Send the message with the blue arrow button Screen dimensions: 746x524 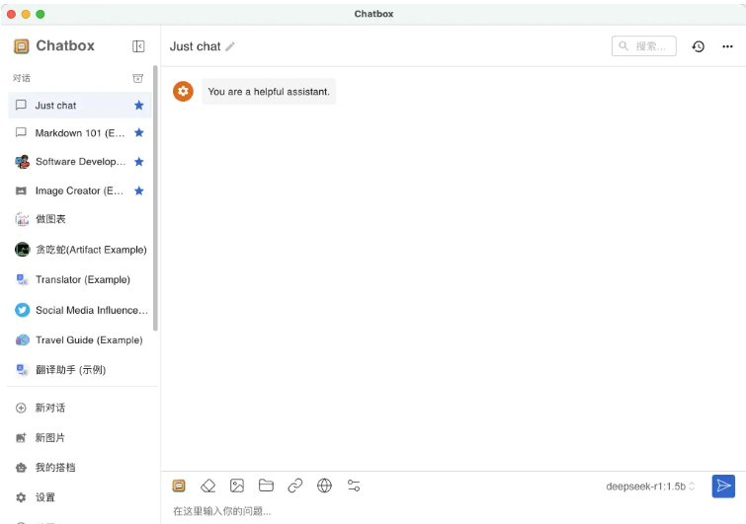click(723, 486)
